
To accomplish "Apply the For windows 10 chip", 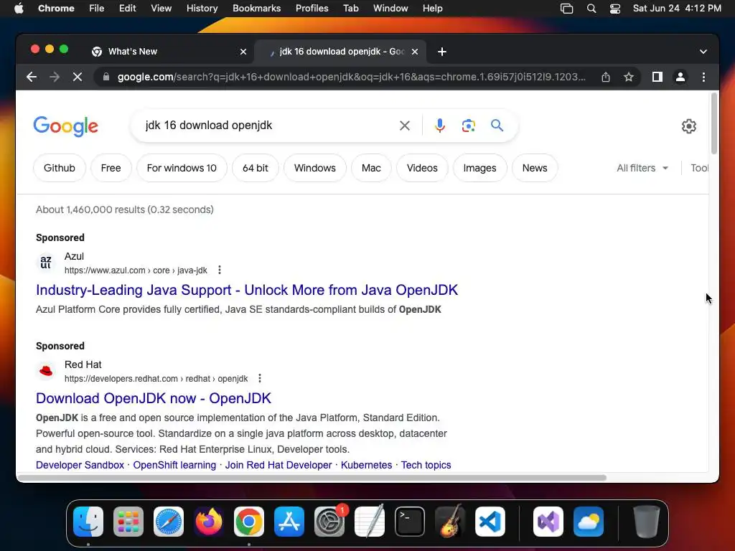I will 182,168.
